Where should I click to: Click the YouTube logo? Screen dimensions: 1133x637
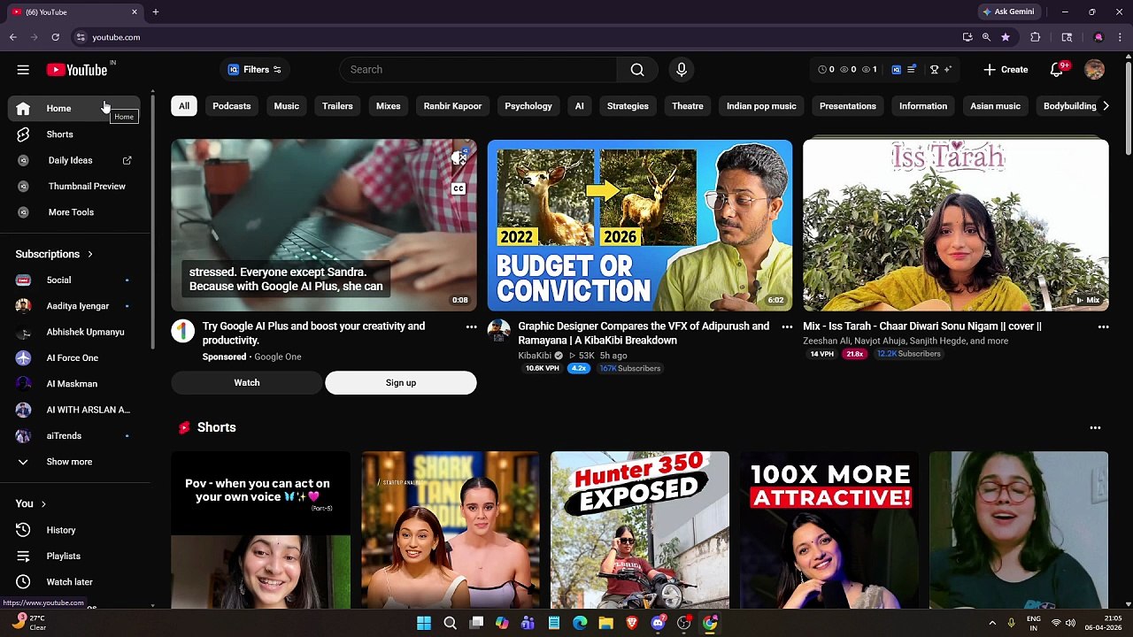coord(77,70)
